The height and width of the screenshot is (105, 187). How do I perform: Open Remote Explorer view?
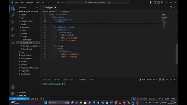13,42
